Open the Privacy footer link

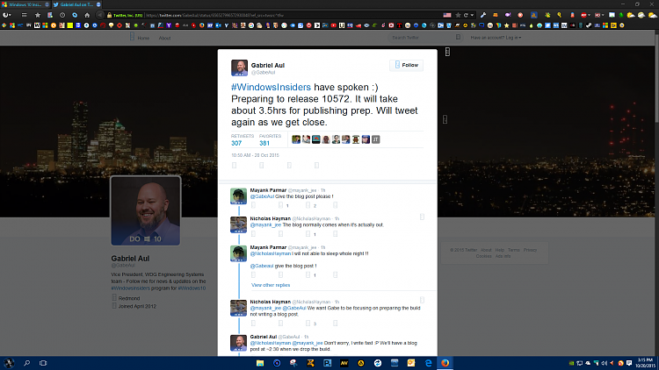(x=530, y=250)
